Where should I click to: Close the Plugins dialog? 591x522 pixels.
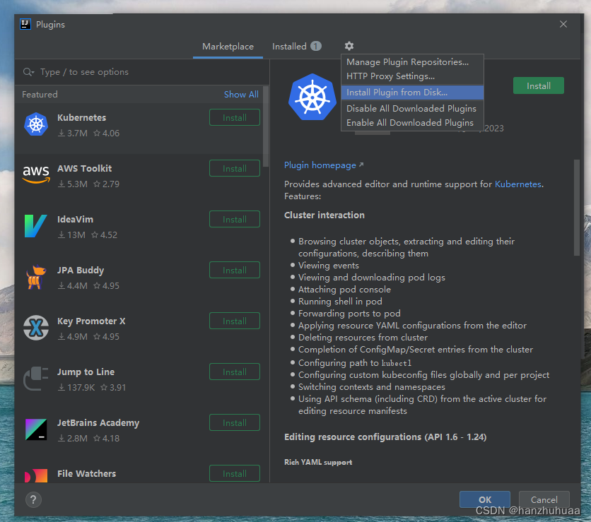click(x=563, y=24)
